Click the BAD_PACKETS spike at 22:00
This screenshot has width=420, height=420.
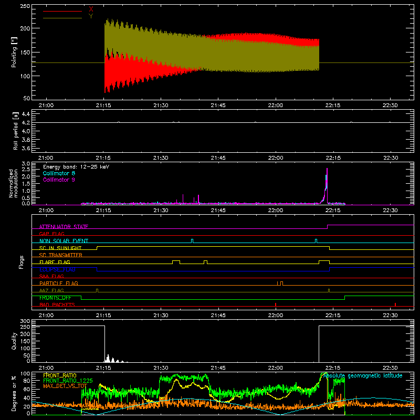(x=276, y=304)
